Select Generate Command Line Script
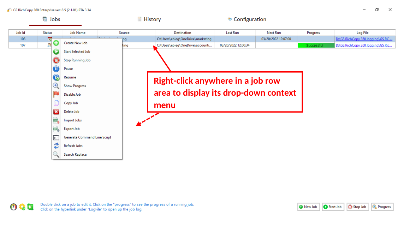 pyautogui.click(x=87, y=137)
